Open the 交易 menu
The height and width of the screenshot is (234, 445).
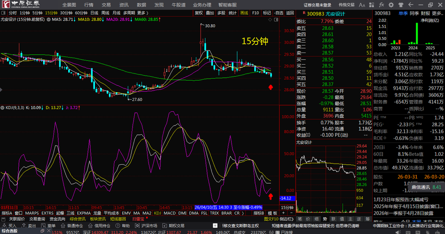106,5
